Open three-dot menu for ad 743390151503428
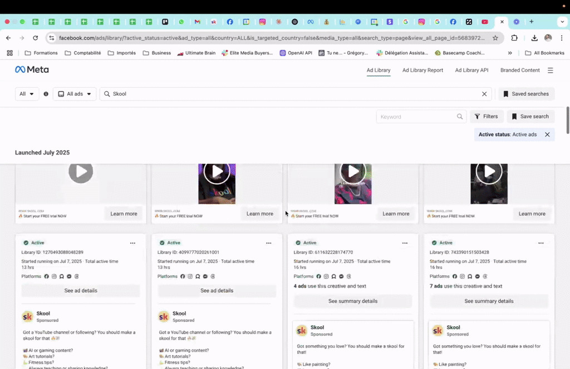The image size is (570, 369). tap(541, 243)
